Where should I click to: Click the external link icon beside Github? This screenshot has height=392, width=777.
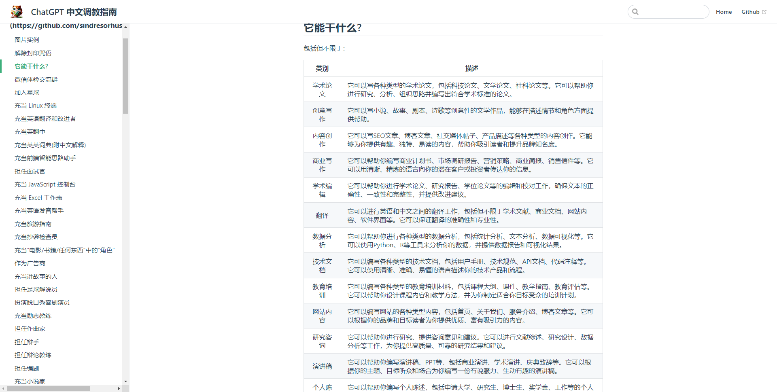click(764, 12)
